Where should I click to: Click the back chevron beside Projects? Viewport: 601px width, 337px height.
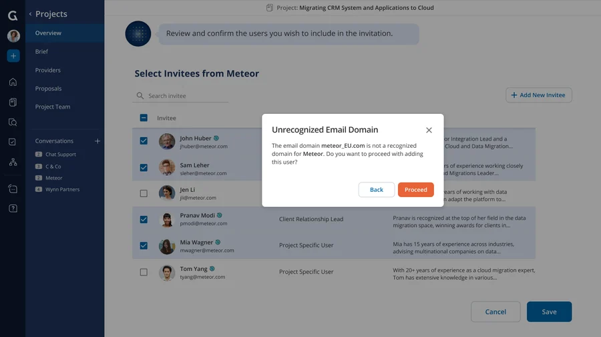[30, 14]
